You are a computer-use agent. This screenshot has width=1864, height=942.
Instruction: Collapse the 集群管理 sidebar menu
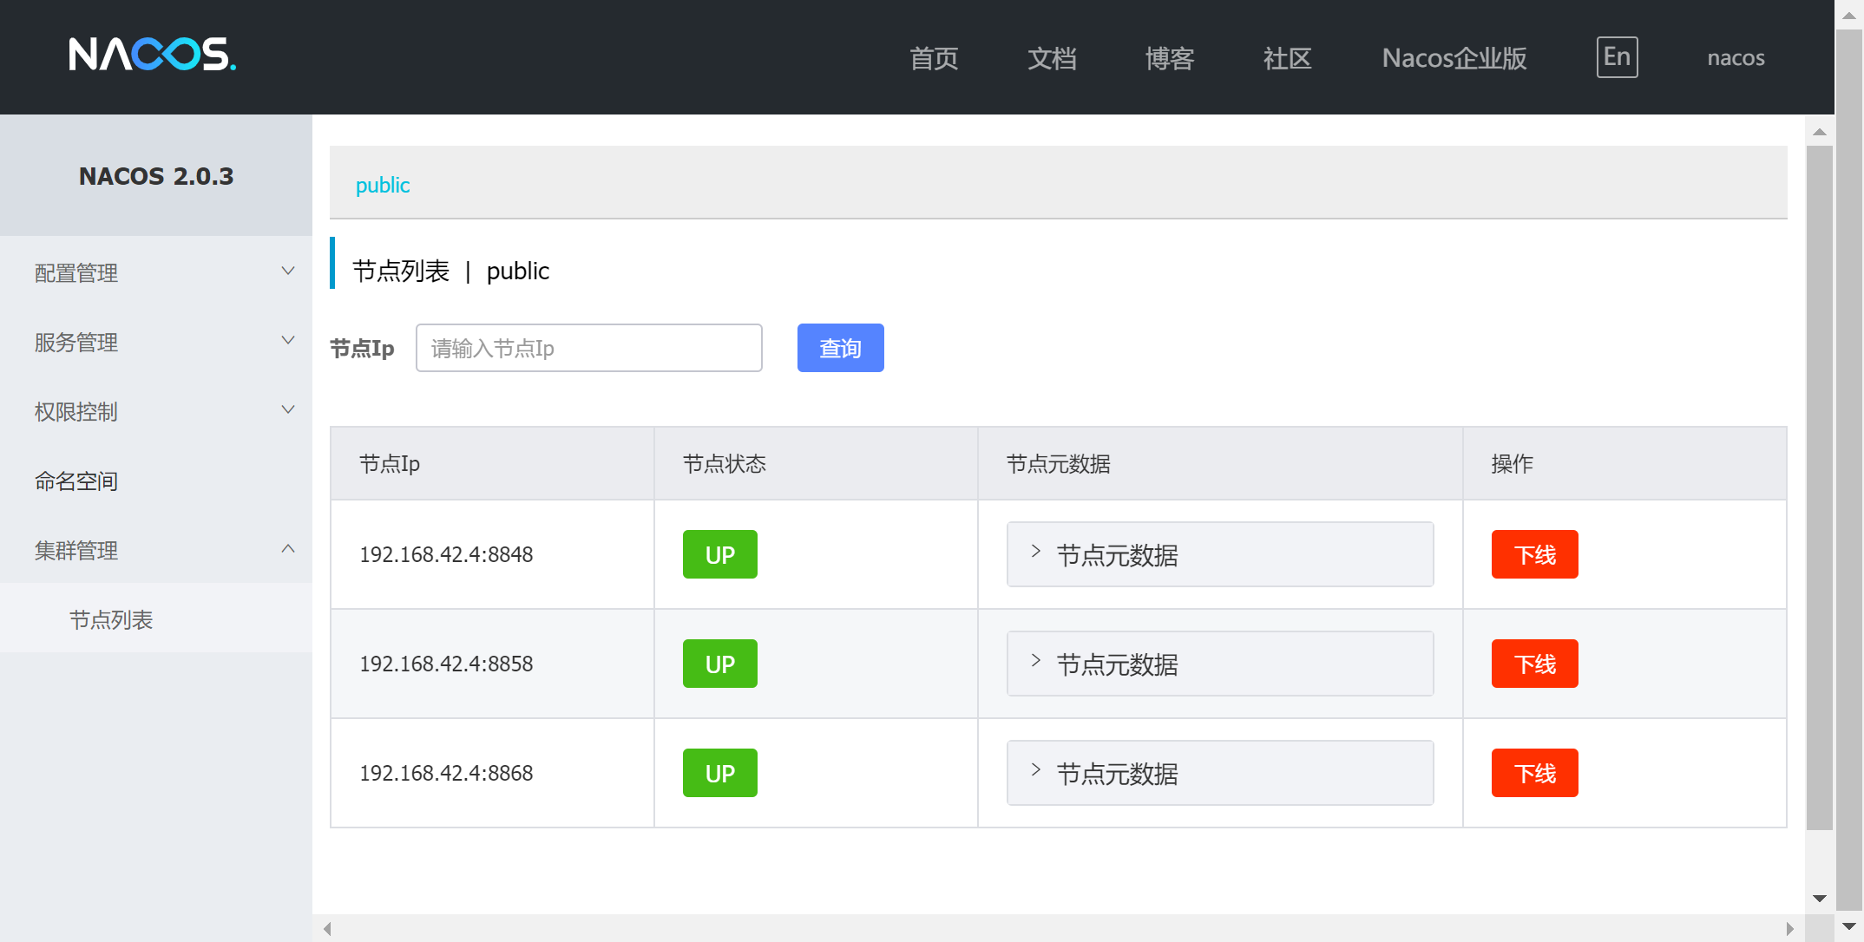point(156,550)
